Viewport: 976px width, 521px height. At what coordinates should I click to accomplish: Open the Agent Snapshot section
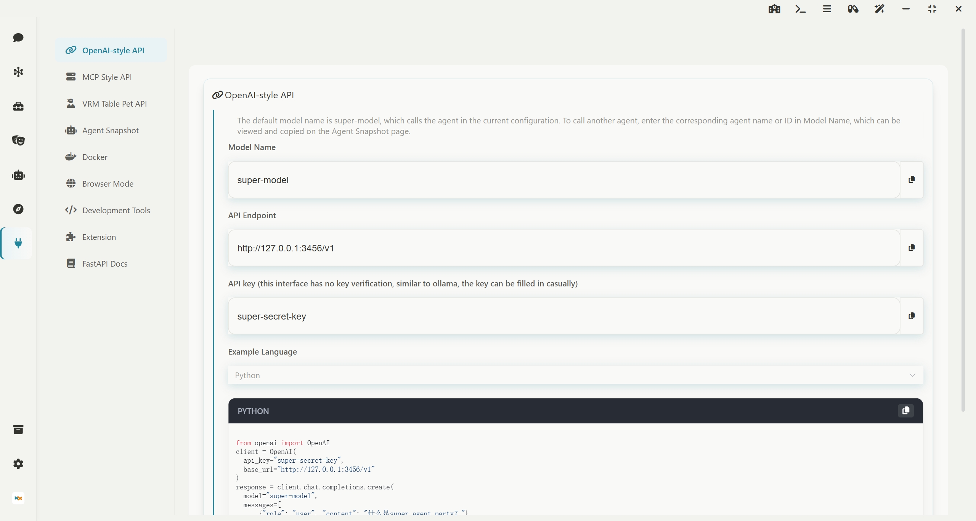(x=110, y=131)
